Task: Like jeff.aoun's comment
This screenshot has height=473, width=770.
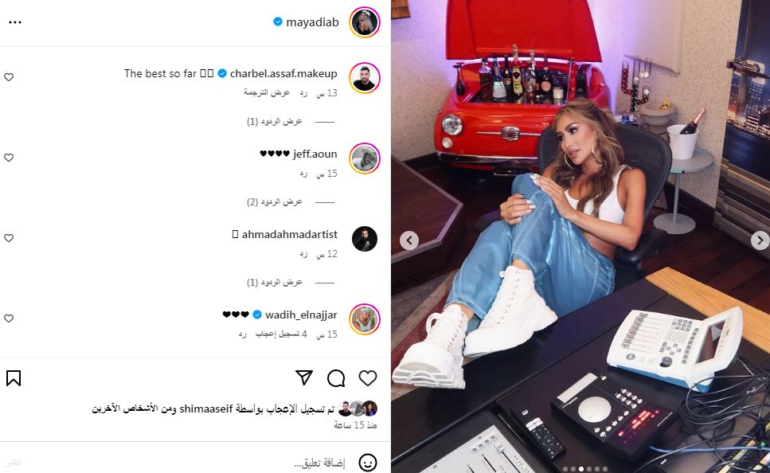Action: coord(9,158)
